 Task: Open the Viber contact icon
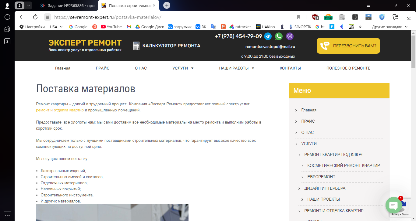tap(290, 36)
